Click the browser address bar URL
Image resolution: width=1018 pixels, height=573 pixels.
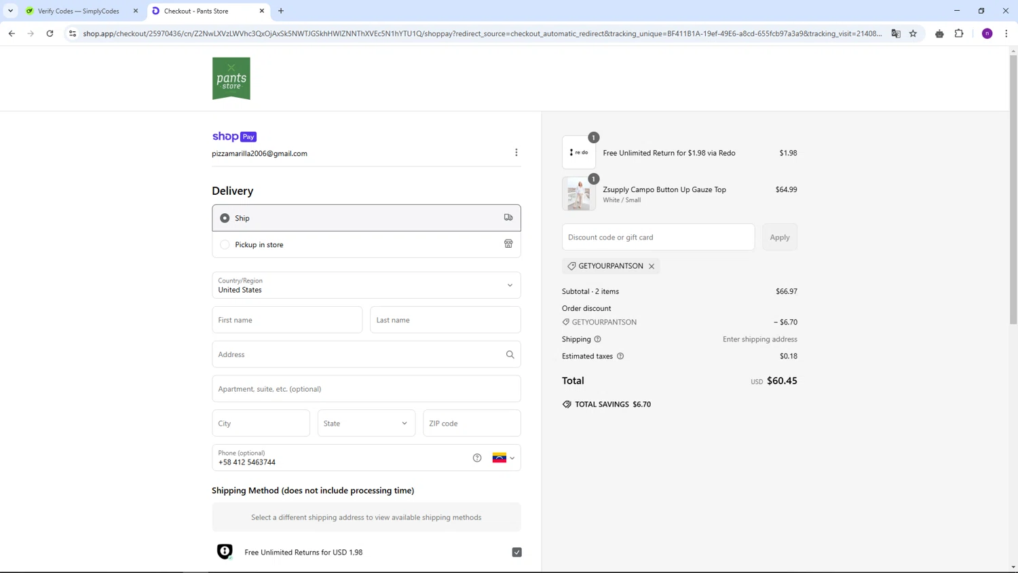[x=482, y=33]
